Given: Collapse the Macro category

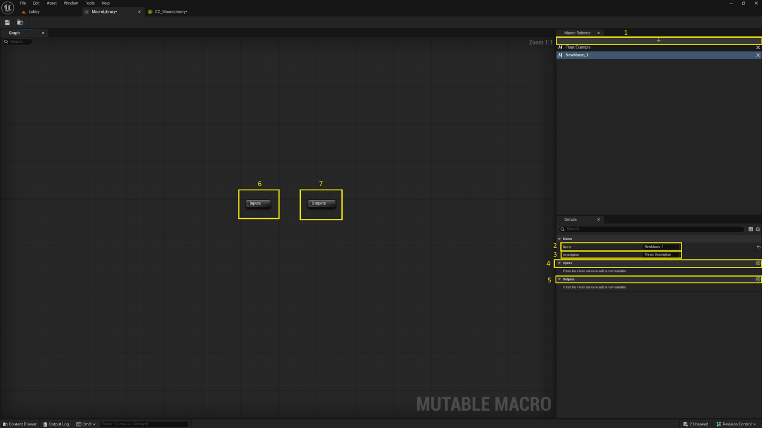Looking at the screenshot, I should pos(559,239).
